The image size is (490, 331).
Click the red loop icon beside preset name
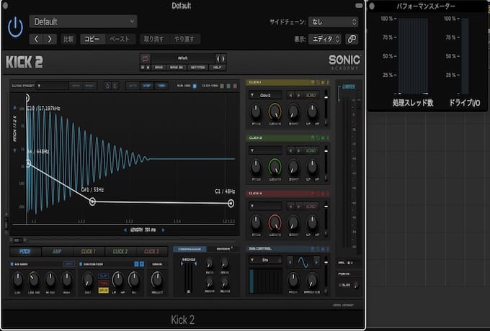tap(146, 59)
